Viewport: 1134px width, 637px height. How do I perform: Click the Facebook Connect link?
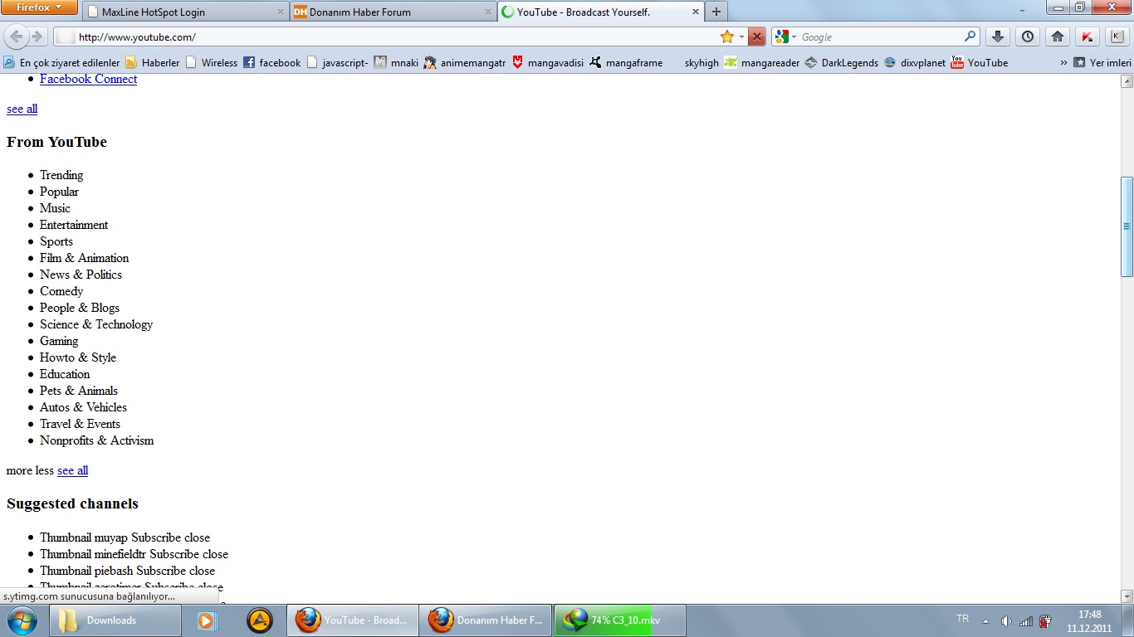coord(88,79)
